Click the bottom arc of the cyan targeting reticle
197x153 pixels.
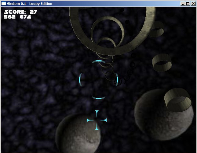pos(99,98)
